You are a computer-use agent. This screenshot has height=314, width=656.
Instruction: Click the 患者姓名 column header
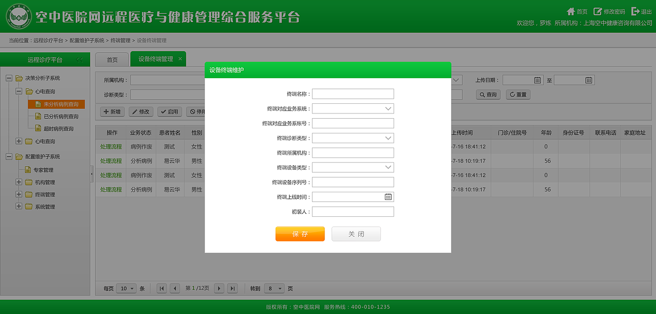pyautogui.click(x=169, y=132)
